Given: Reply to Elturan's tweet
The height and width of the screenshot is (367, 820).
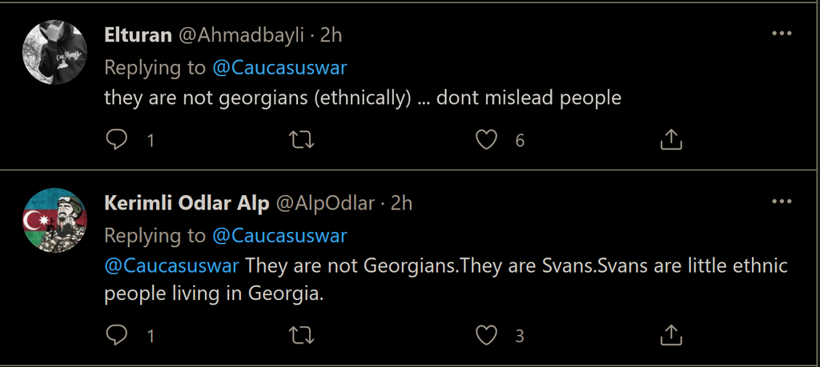Looking at the screenshot, I should (117, 141).
